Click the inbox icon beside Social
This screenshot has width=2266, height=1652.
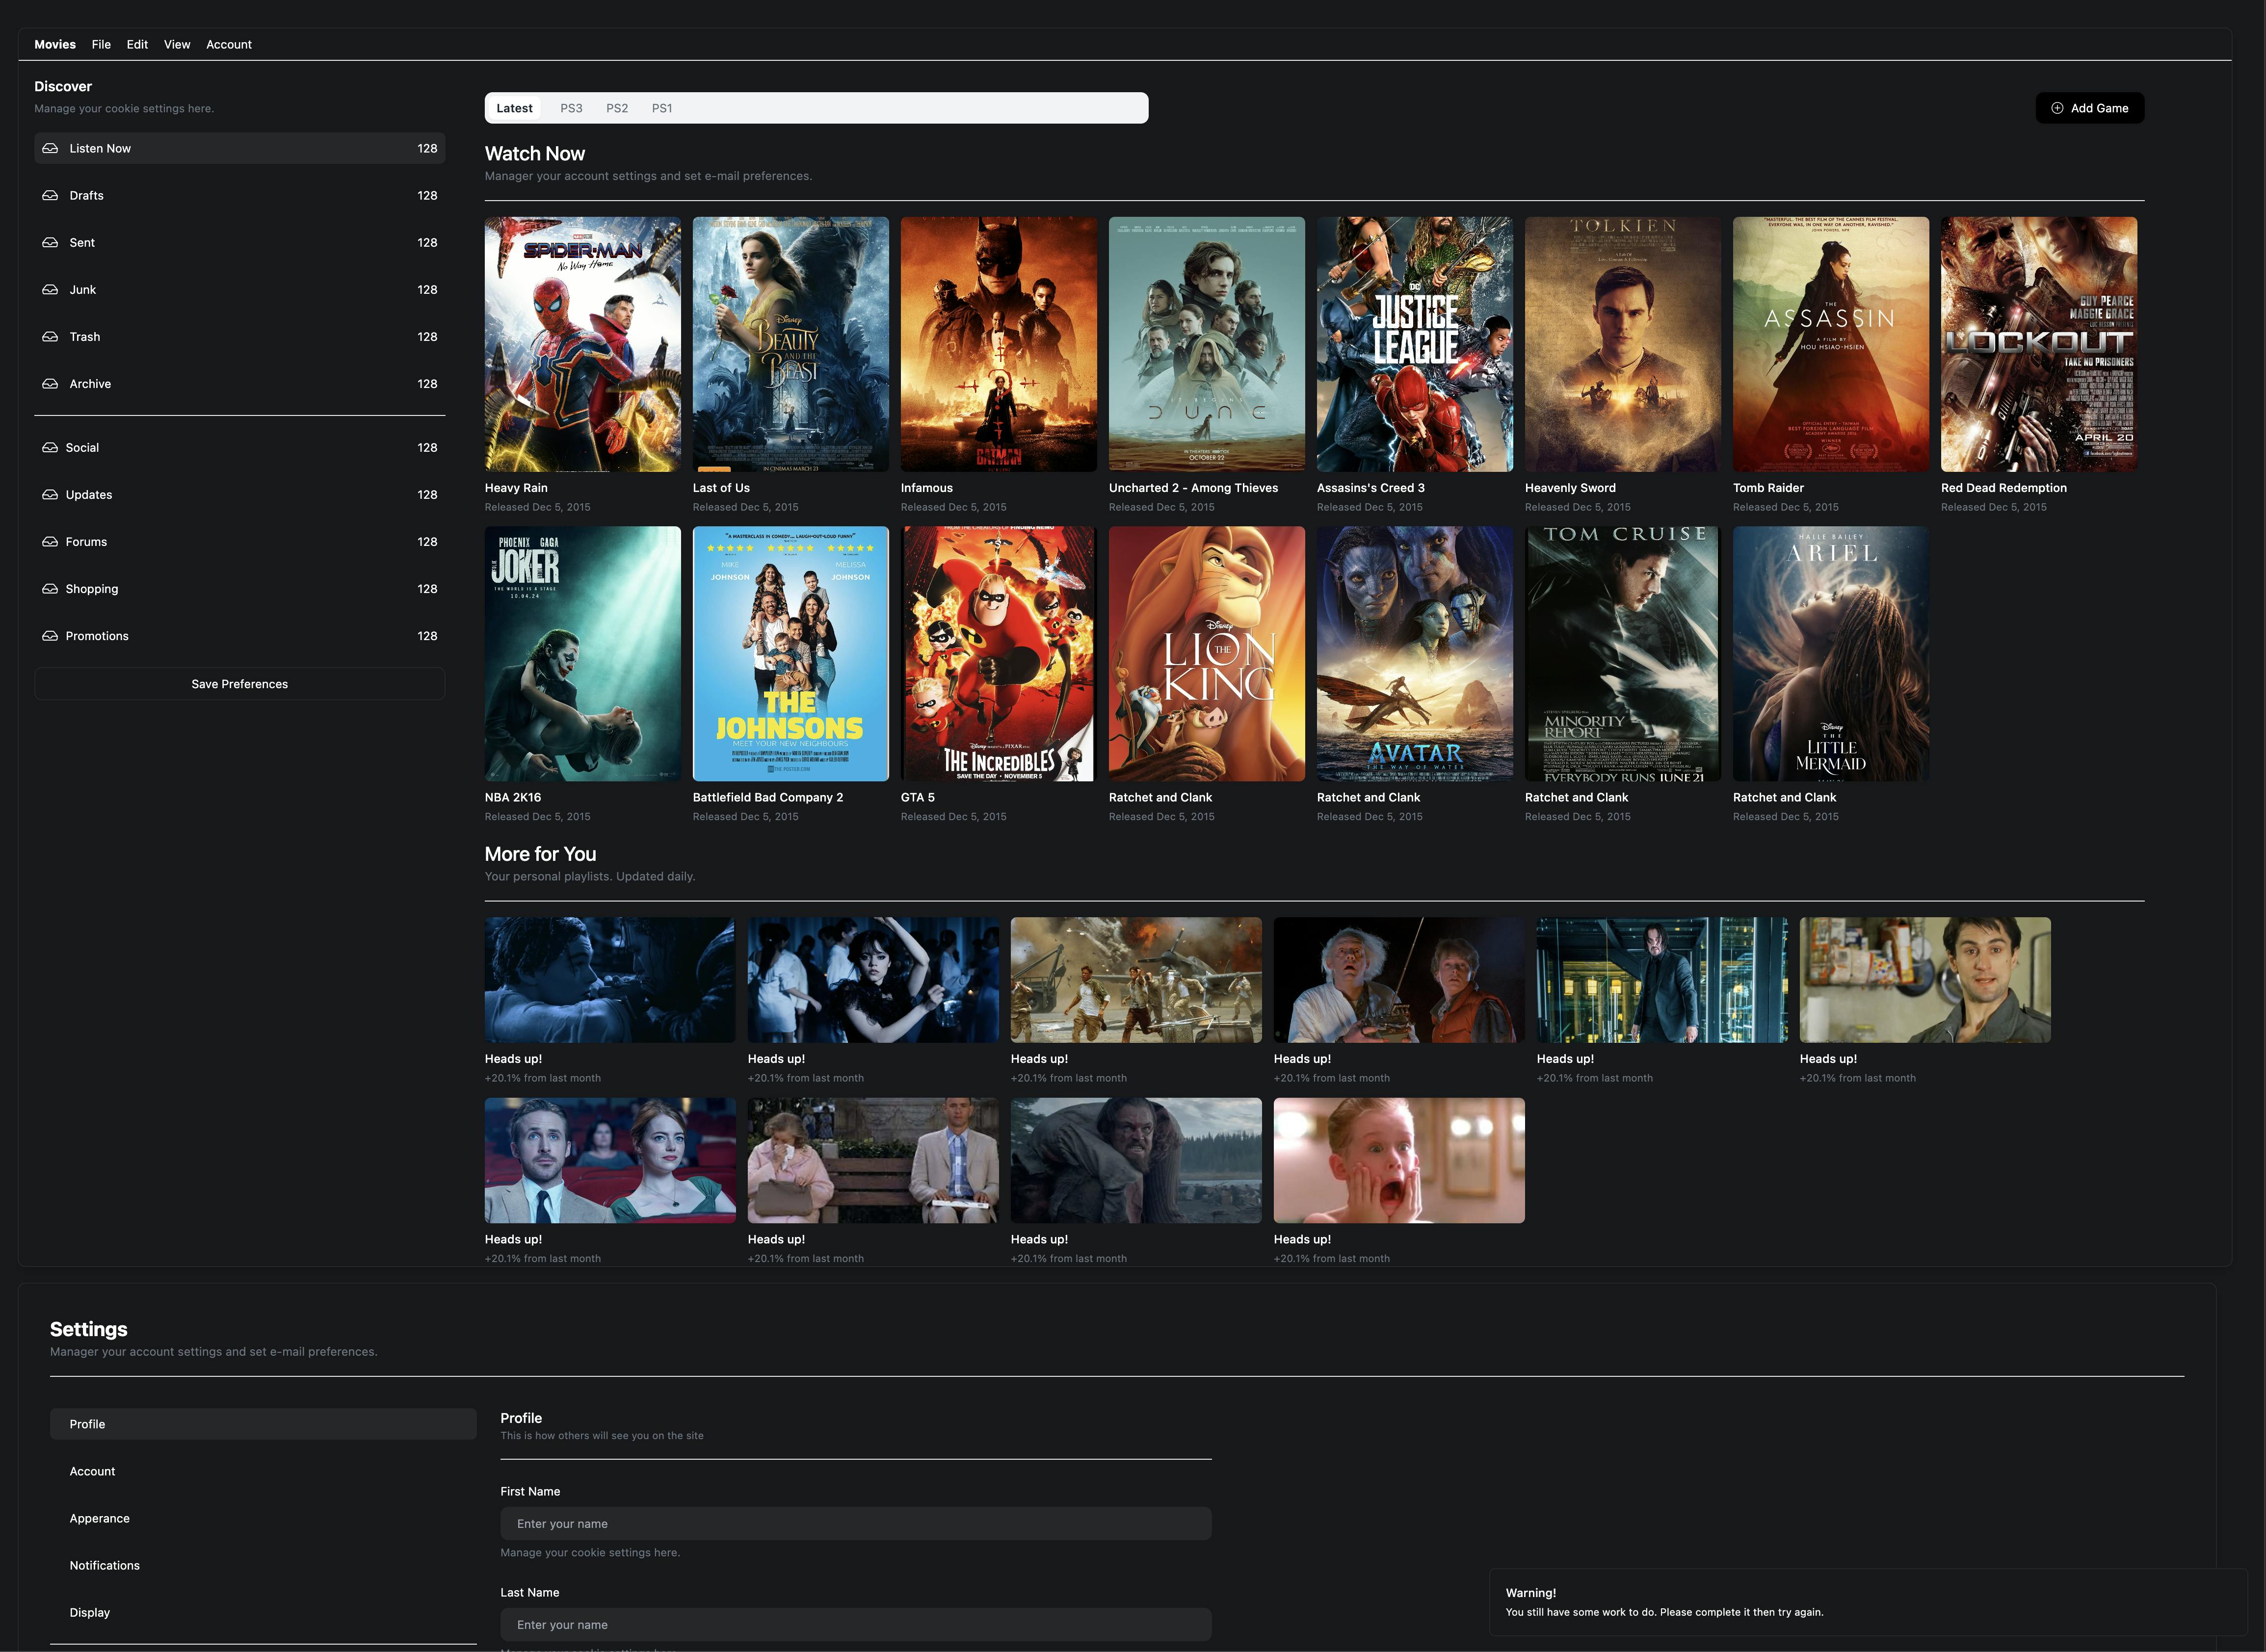(x=50, y=447)
